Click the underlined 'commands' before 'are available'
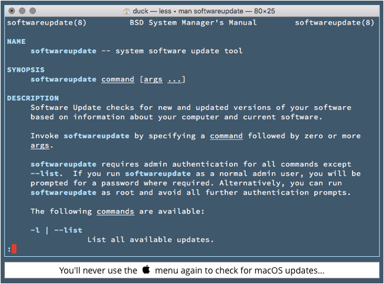The image size is (384, 284). click(115, 211)
